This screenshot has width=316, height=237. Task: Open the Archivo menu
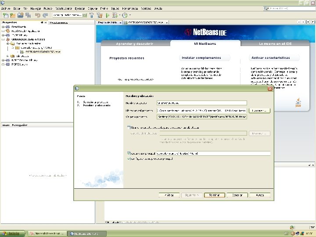6,8
